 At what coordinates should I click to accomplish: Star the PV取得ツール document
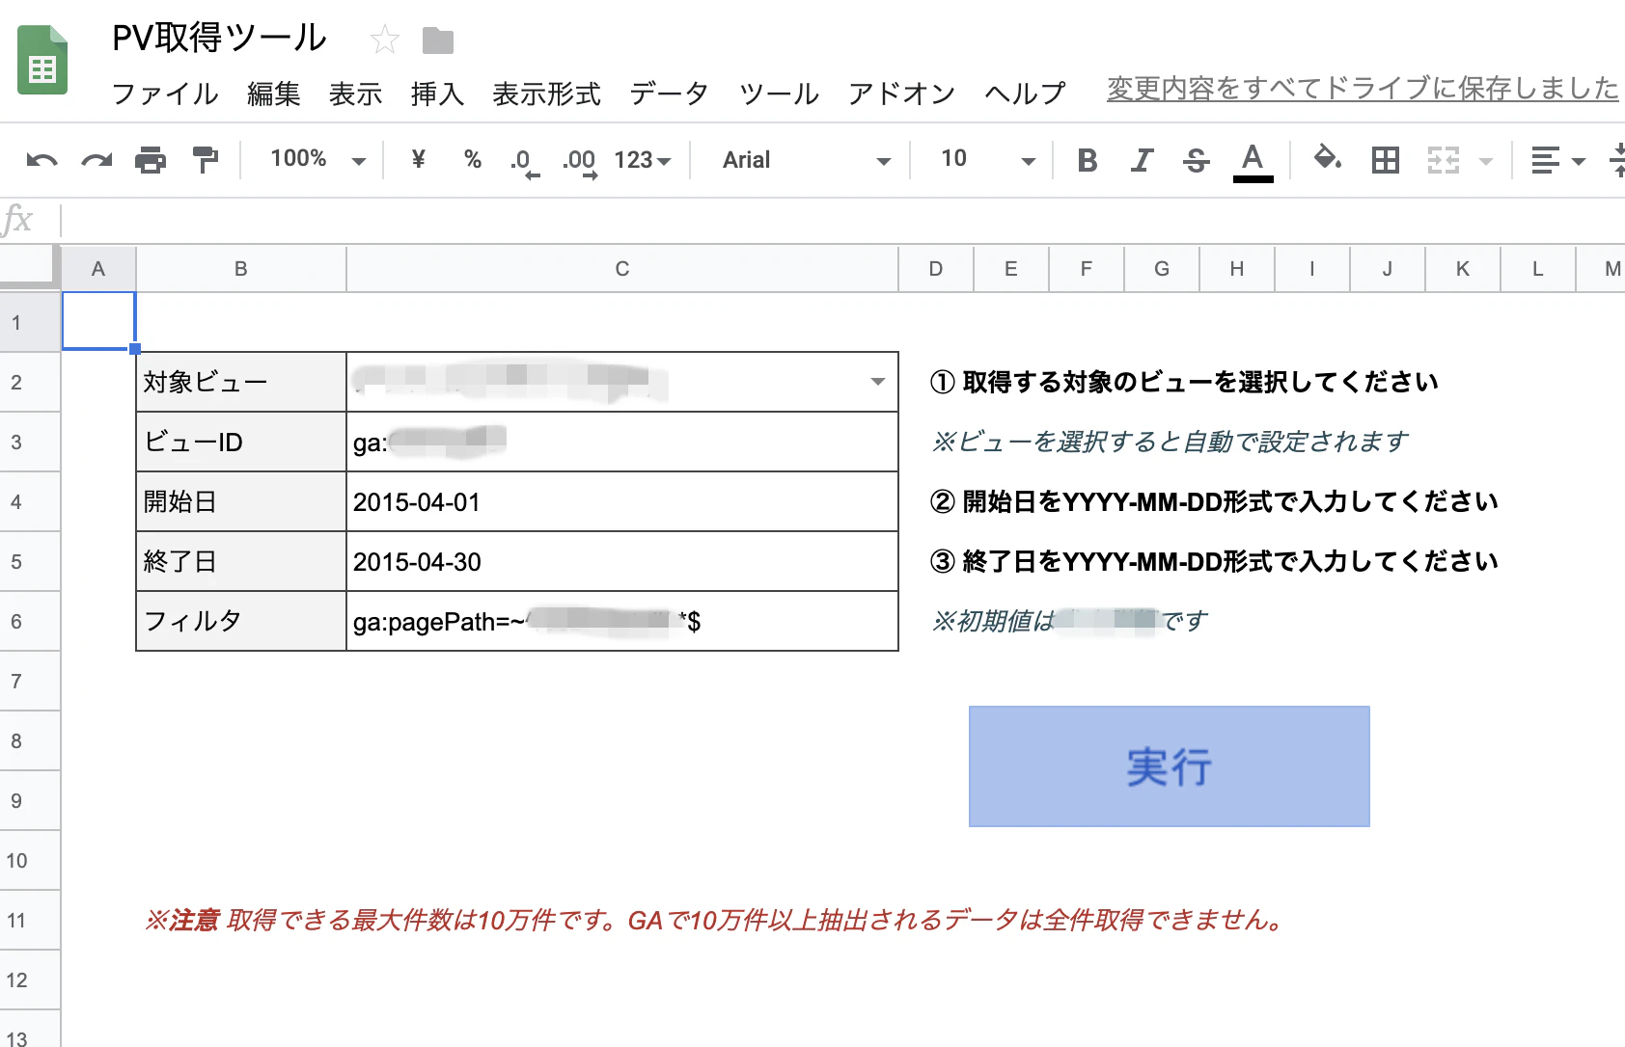pos(385,40)
